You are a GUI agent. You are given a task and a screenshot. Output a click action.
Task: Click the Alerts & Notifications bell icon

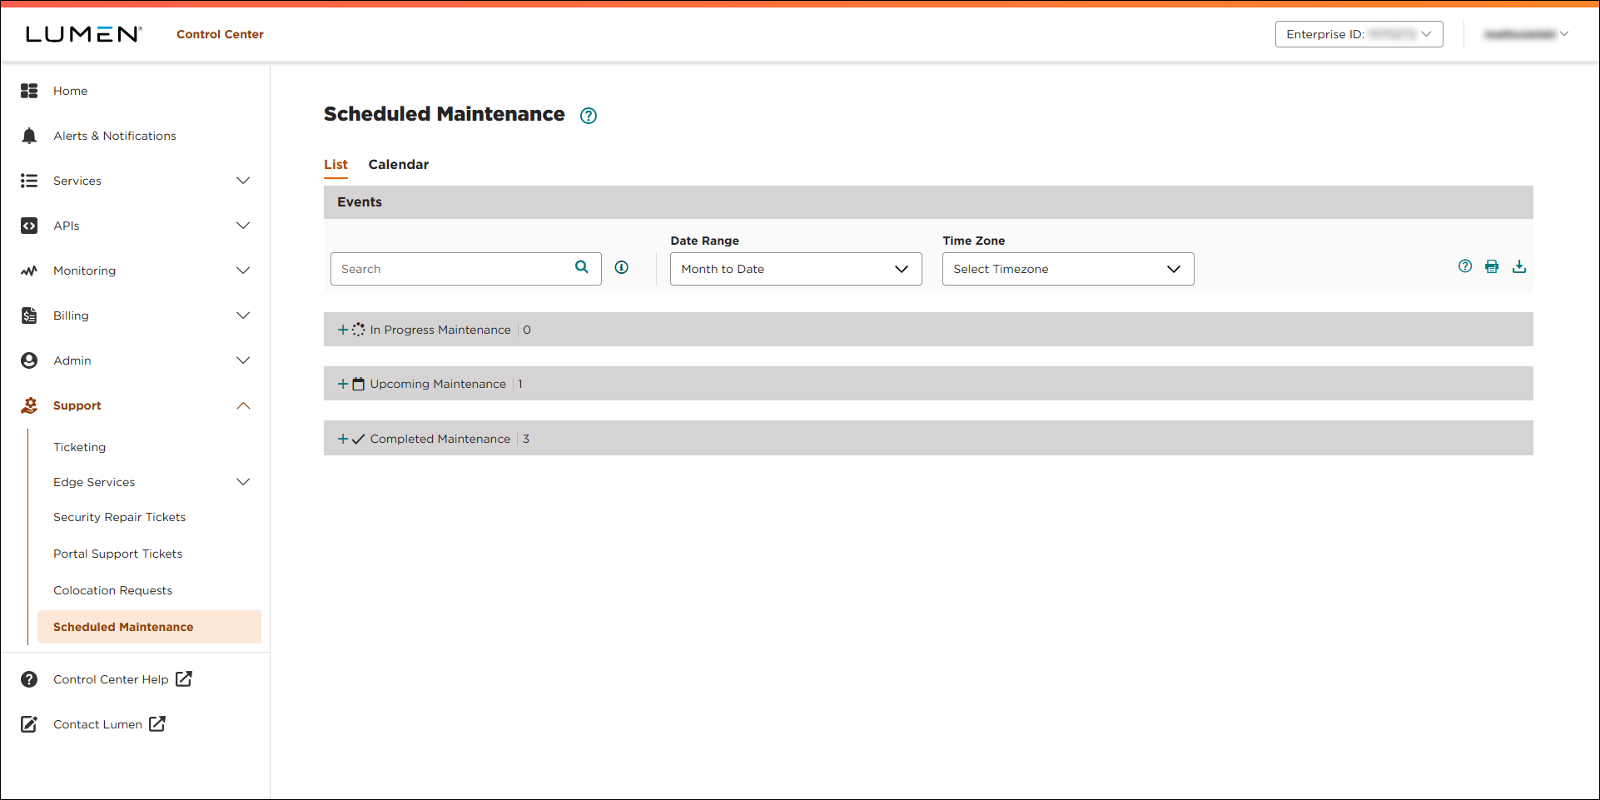pos(29,135)
